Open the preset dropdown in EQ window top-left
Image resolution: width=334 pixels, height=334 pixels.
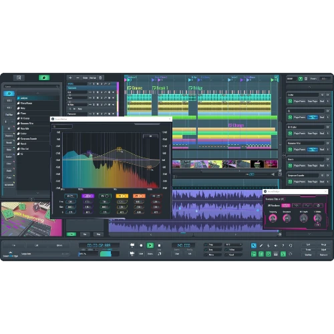coord(62,126)
